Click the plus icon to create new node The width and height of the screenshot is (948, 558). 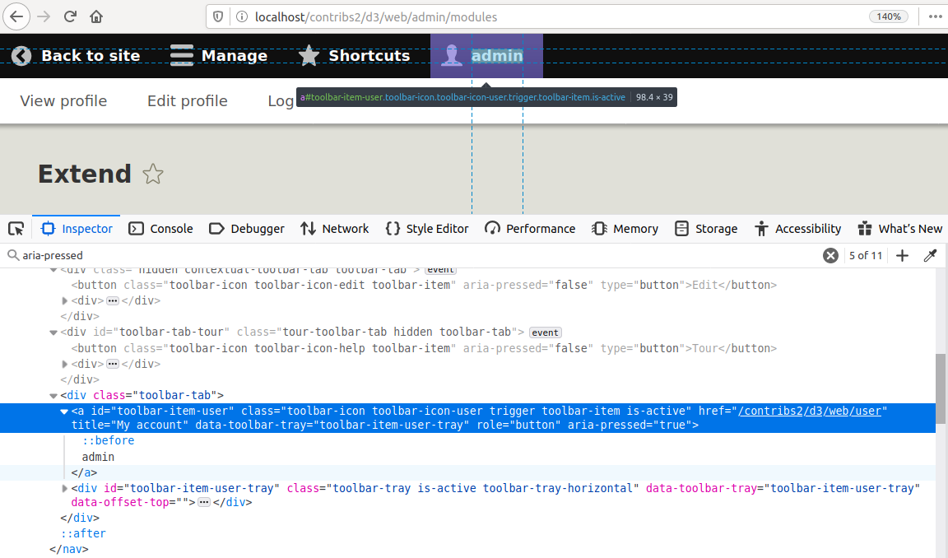tap(902, 255)
